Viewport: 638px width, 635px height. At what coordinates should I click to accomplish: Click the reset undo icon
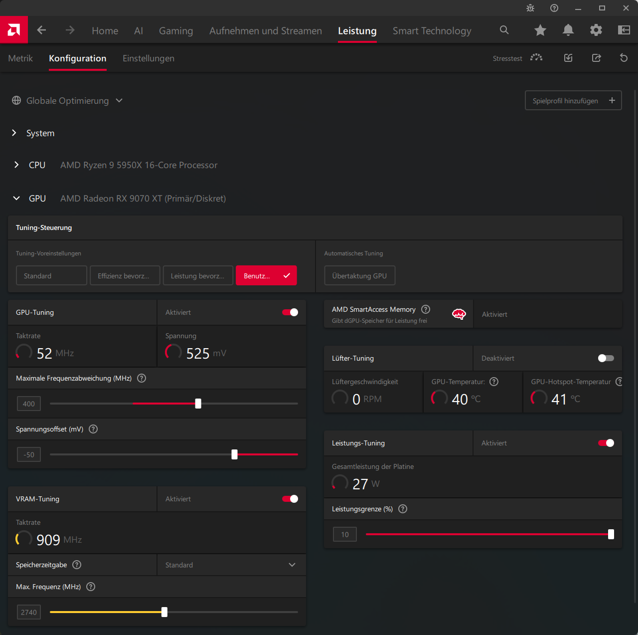point(624,58)
